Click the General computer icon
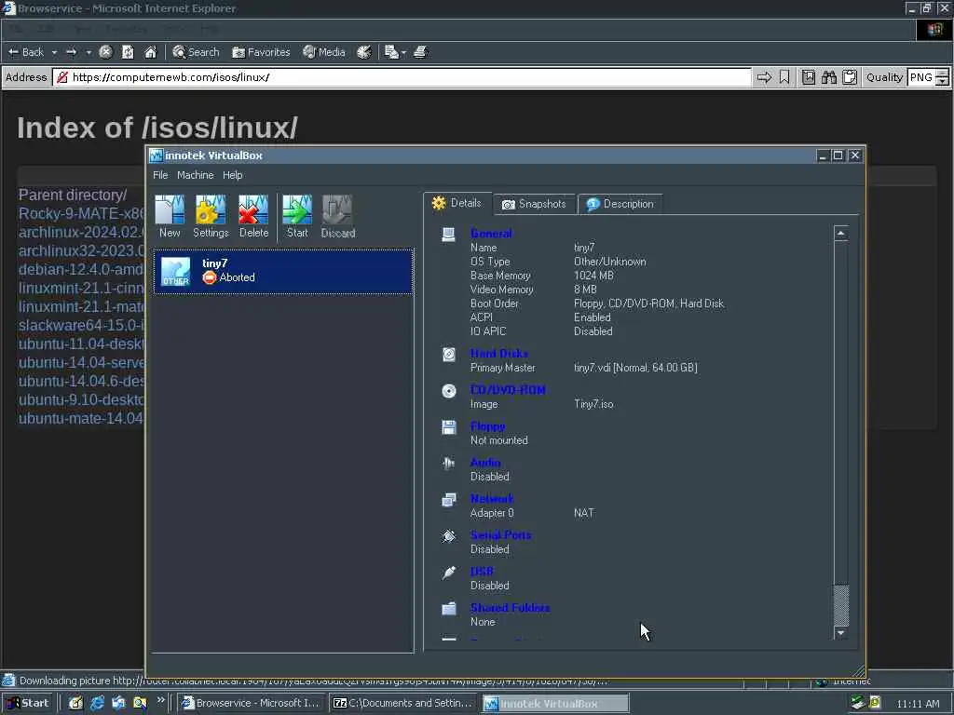 point(449,235)
